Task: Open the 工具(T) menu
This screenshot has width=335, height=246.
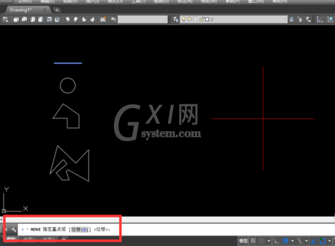Action: [138, 2]
